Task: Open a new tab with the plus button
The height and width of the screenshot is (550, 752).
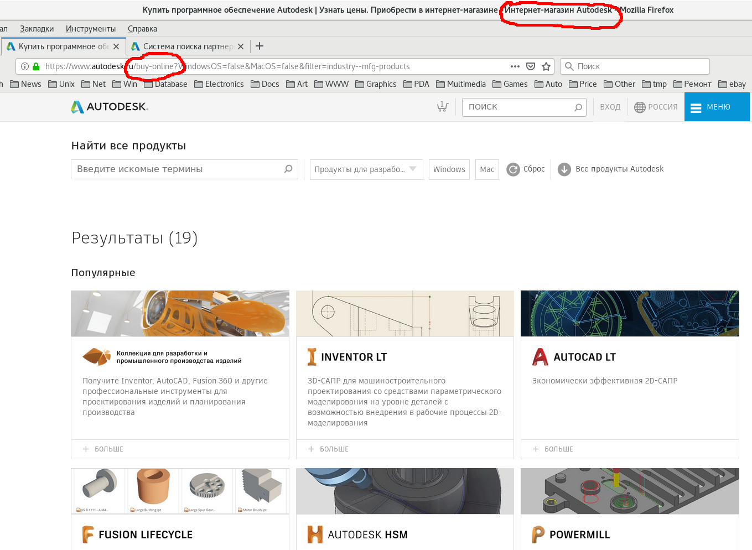Action: point(260,46)
